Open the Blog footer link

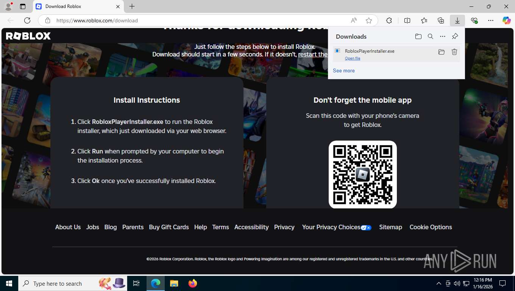111,227
